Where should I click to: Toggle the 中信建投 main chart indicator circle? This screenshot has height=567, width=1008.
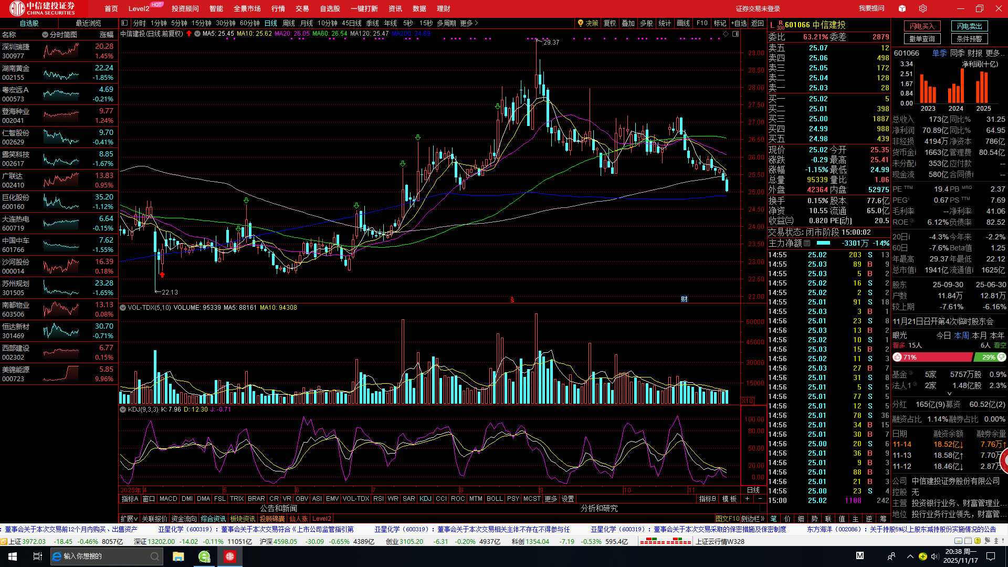point(197,34)
